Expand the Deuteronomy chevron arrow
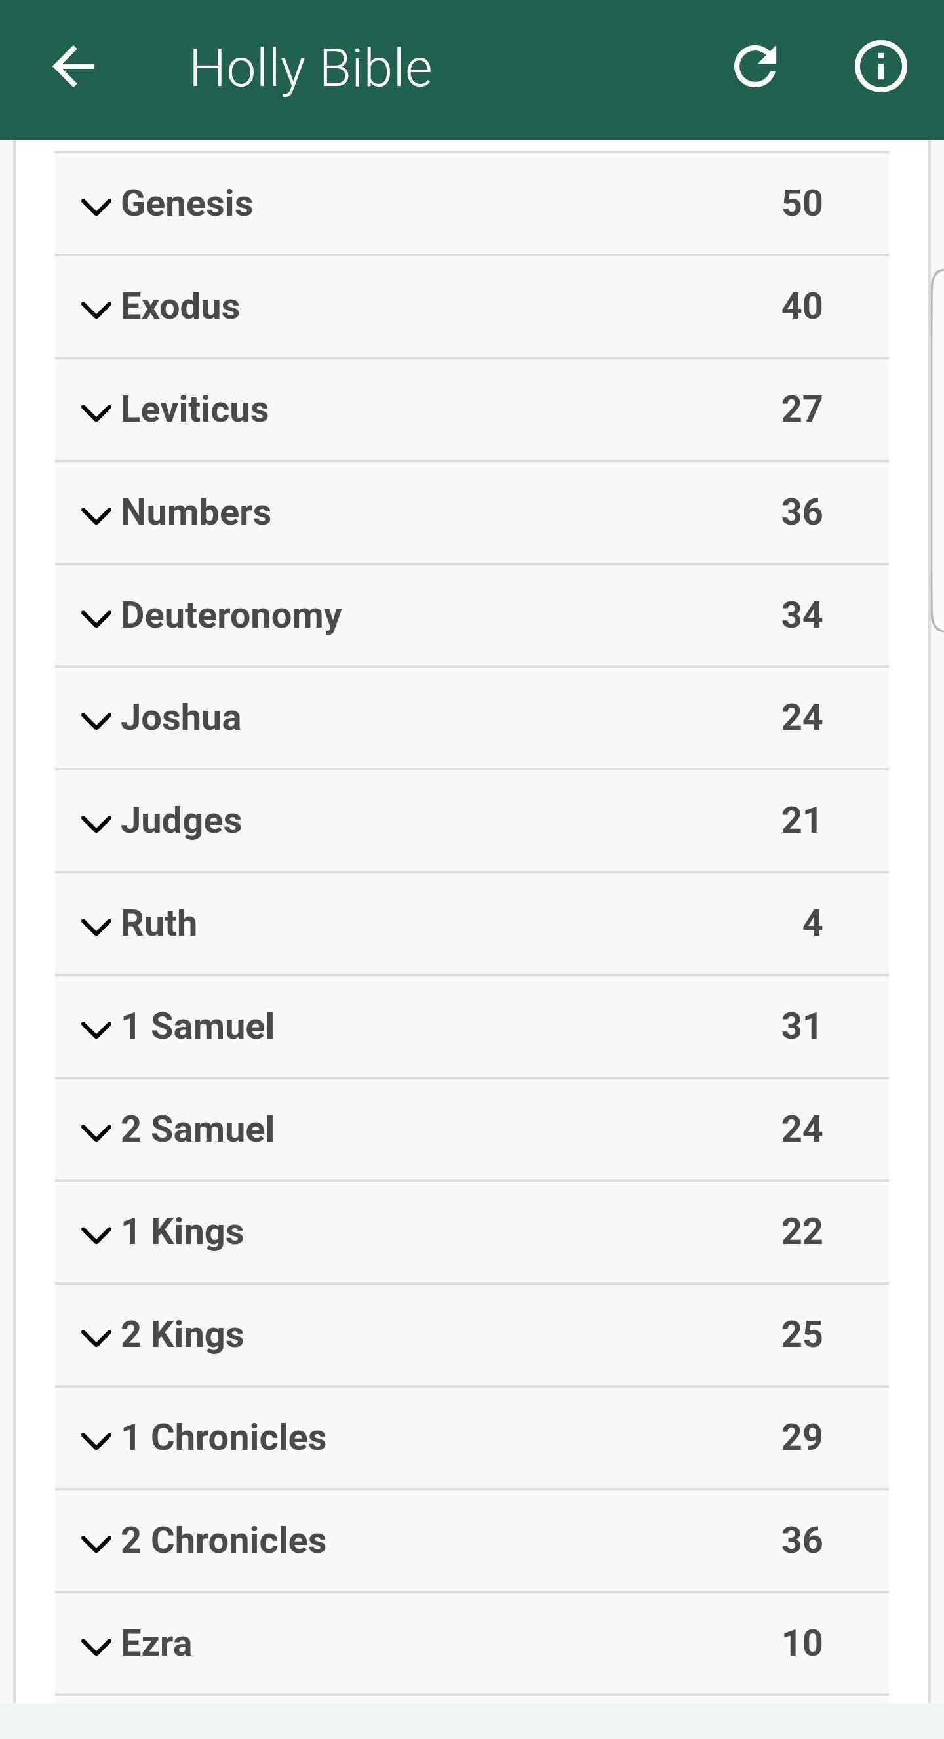The height and width of the screenshot is (1739, 944). [96, 618]
